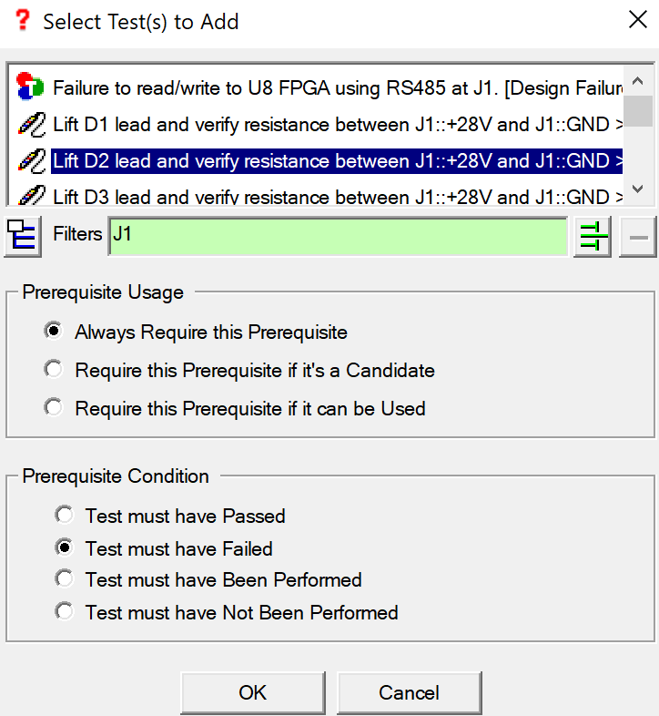This screenshot has height=716, width=659.
Task: Click into the green Filters text field
Action: coord(339,236)
